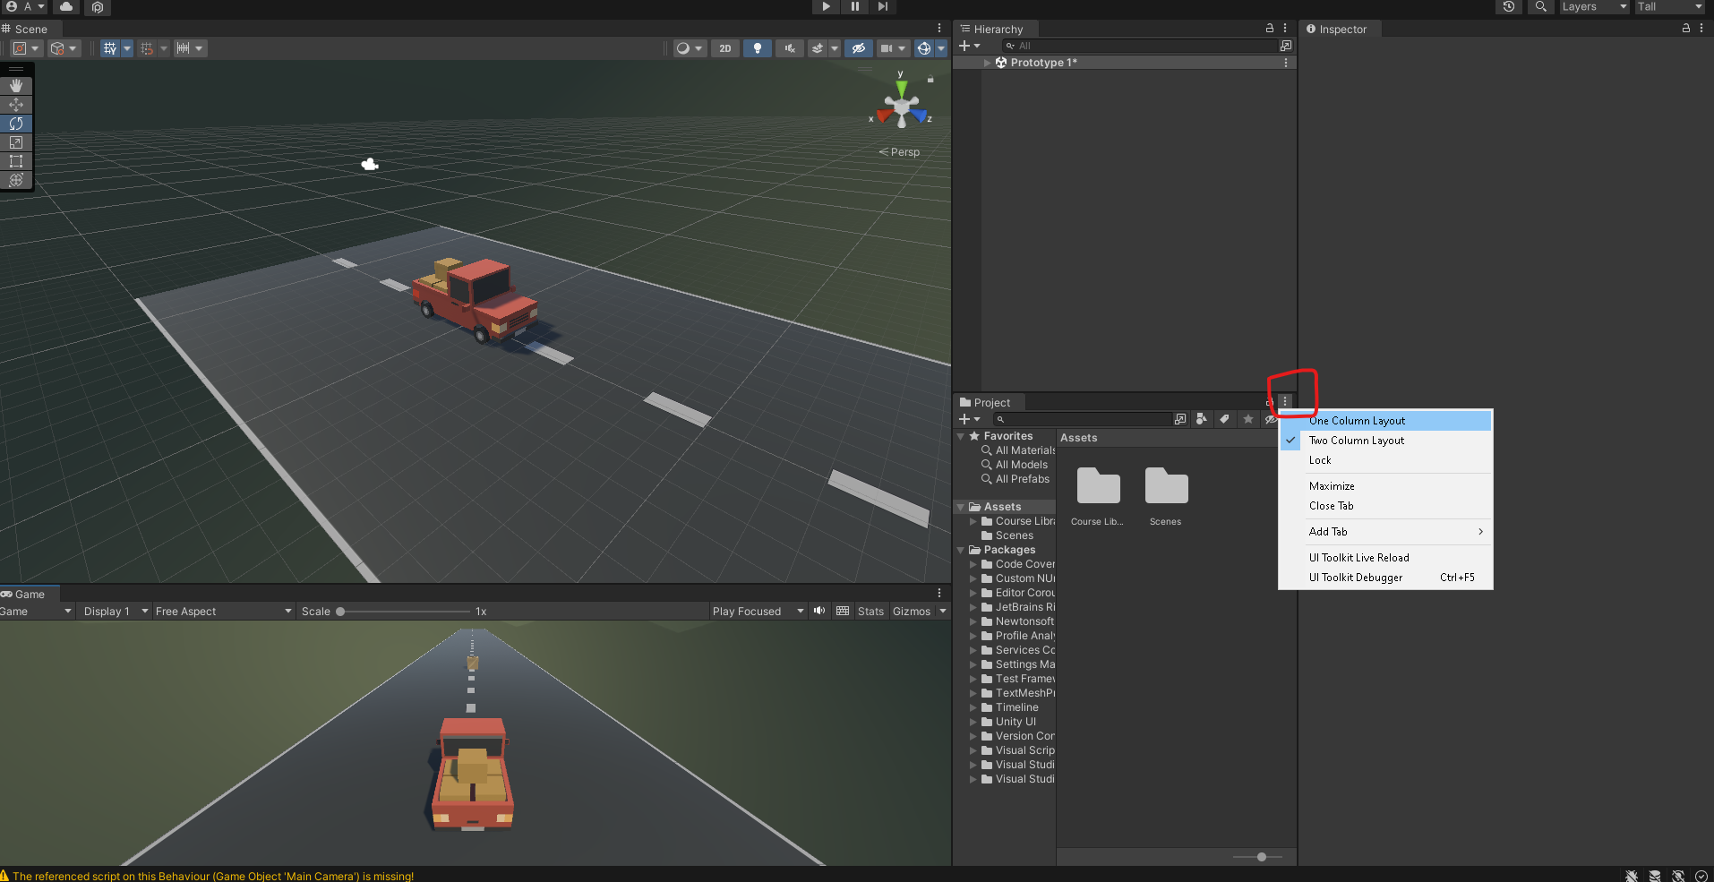The height and width of the screenshot is (882, 1714).
Task: Expand Prototype 1 scene in Hierarchy
Action: (987, 63)
